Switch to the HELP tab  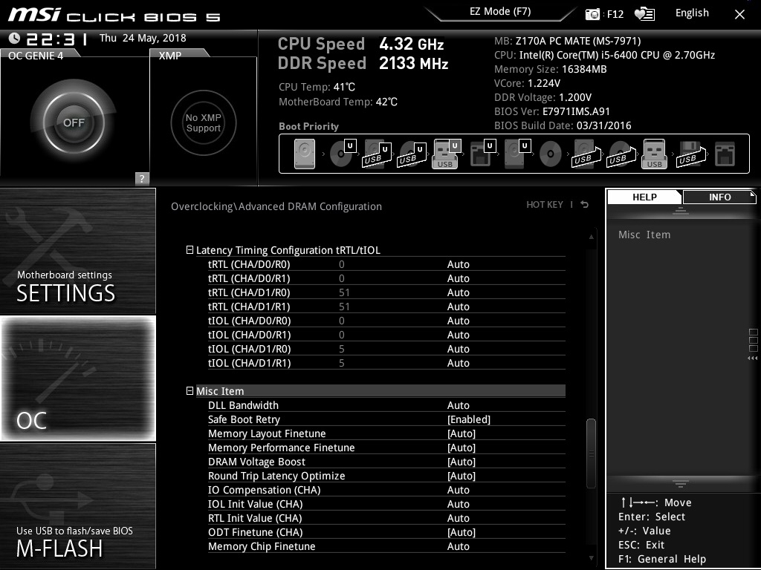tap(644, 197)
